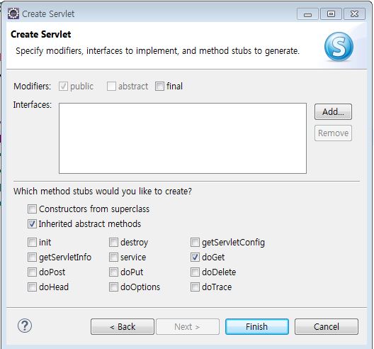Screen dimensions: 374x349
Task: Enable the init method stub
Action: click(x=32, y=242)
